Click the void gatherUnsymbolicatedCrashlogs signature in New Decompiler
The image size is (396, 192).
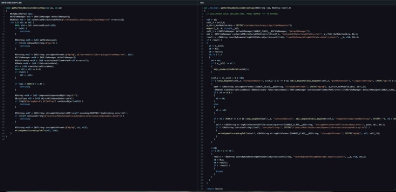[x=34, y=8]
